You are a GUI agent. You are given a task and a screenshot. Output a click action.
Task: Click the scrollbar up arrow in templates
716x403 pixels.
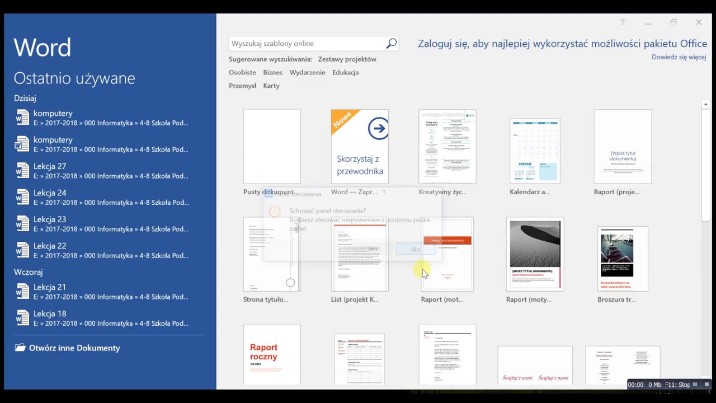click(x=706, y=105)
